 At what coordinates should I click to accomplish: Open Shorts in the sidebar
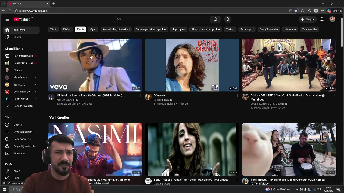[x=21, y=37]
